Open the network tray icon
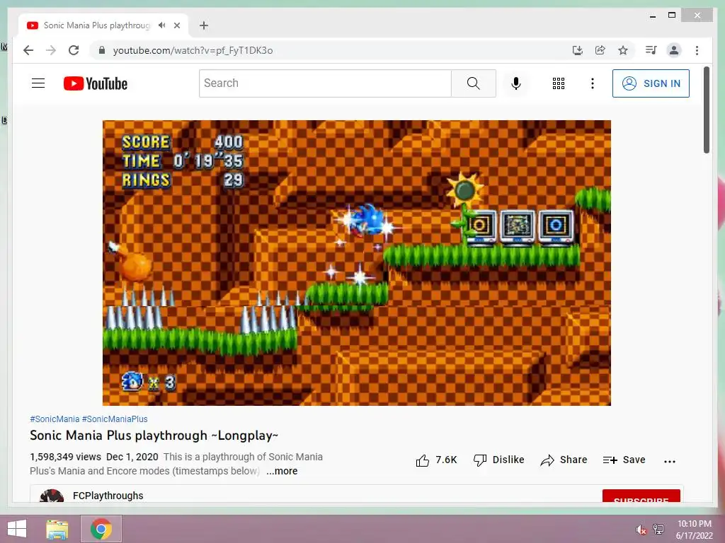Screen dimensions: 725x543 click(658, 530)
